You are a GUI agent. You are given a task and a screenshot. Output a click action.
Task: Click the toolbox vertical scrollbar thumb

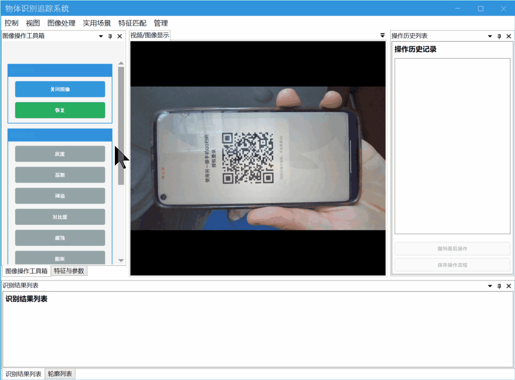point(121,126)
